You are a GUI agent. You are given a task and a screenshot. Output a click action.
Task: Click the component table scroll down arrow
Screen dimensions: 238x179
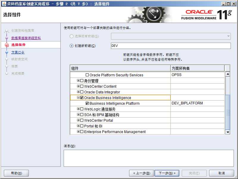pyautogui.click(x=228, y=132)
